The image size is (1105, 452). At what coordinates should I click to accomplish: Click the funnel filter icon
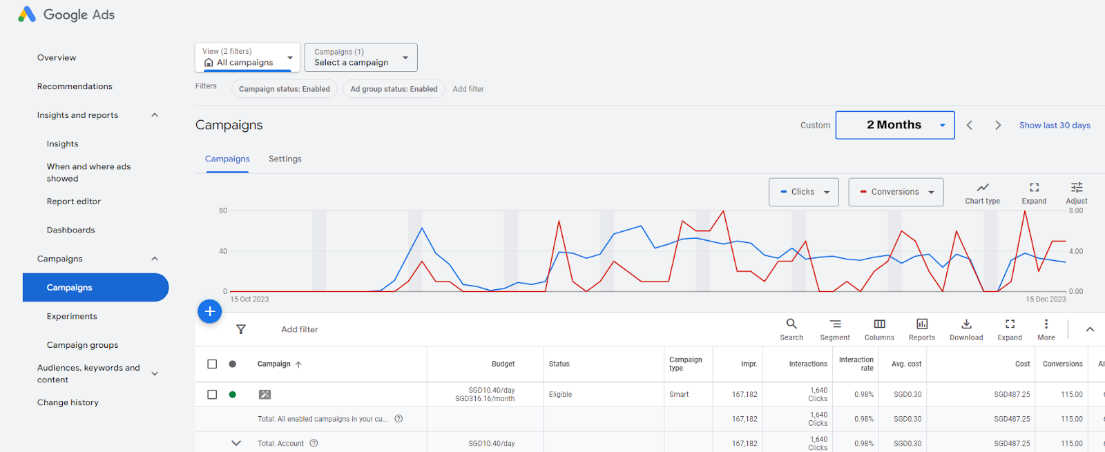pyautogui.click(x=241, y=329)
